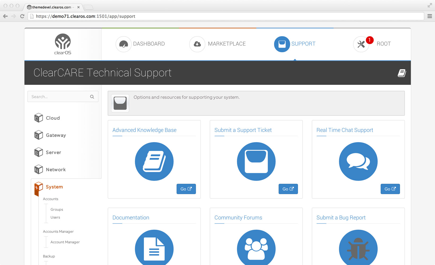Click the Real Time Chat speech bubbles icon
This screenshot has width=435, height=265.
(358, 161)
